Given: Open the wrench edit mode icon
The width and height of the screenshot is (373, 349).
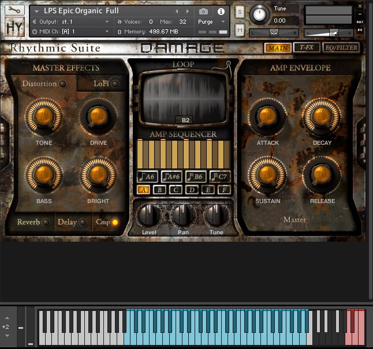Looking at the screenshot, I should (14, 10).
